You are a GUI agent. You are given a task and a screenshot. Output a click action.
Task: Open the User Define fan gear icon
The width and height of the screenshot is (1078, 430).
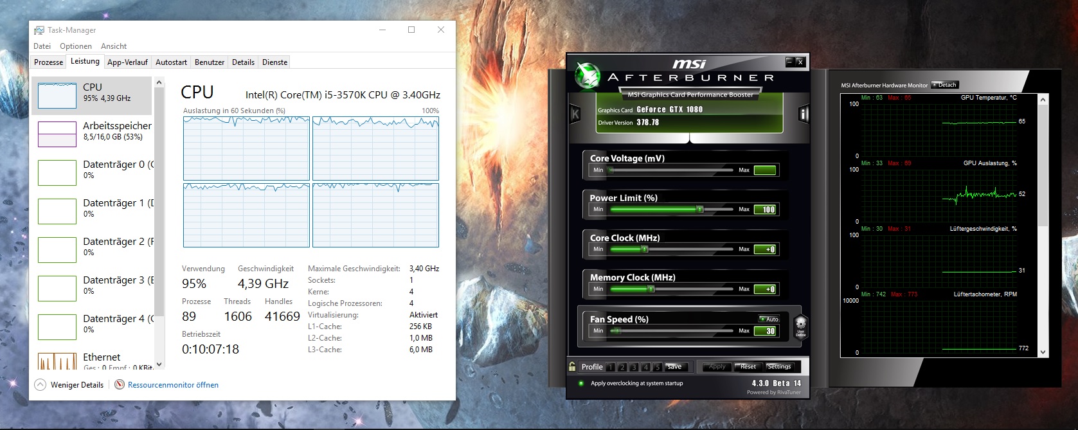click(x=800, y=326)
